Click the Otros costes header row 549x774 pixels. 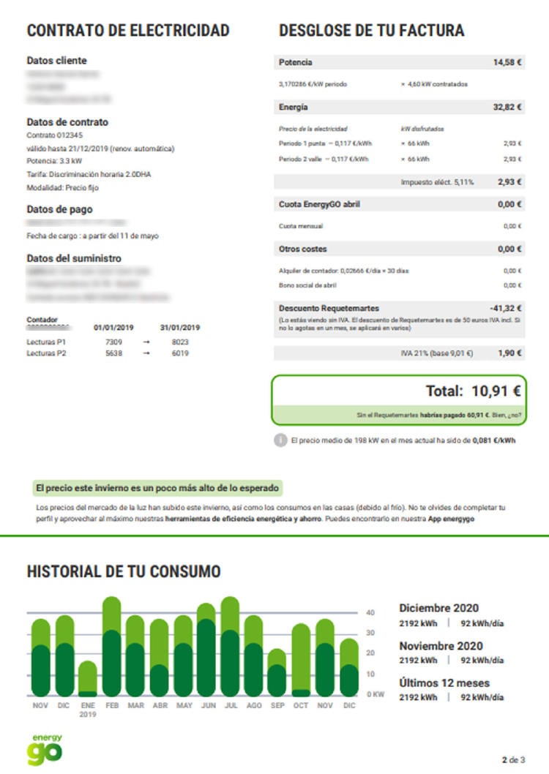coord(400,249)
